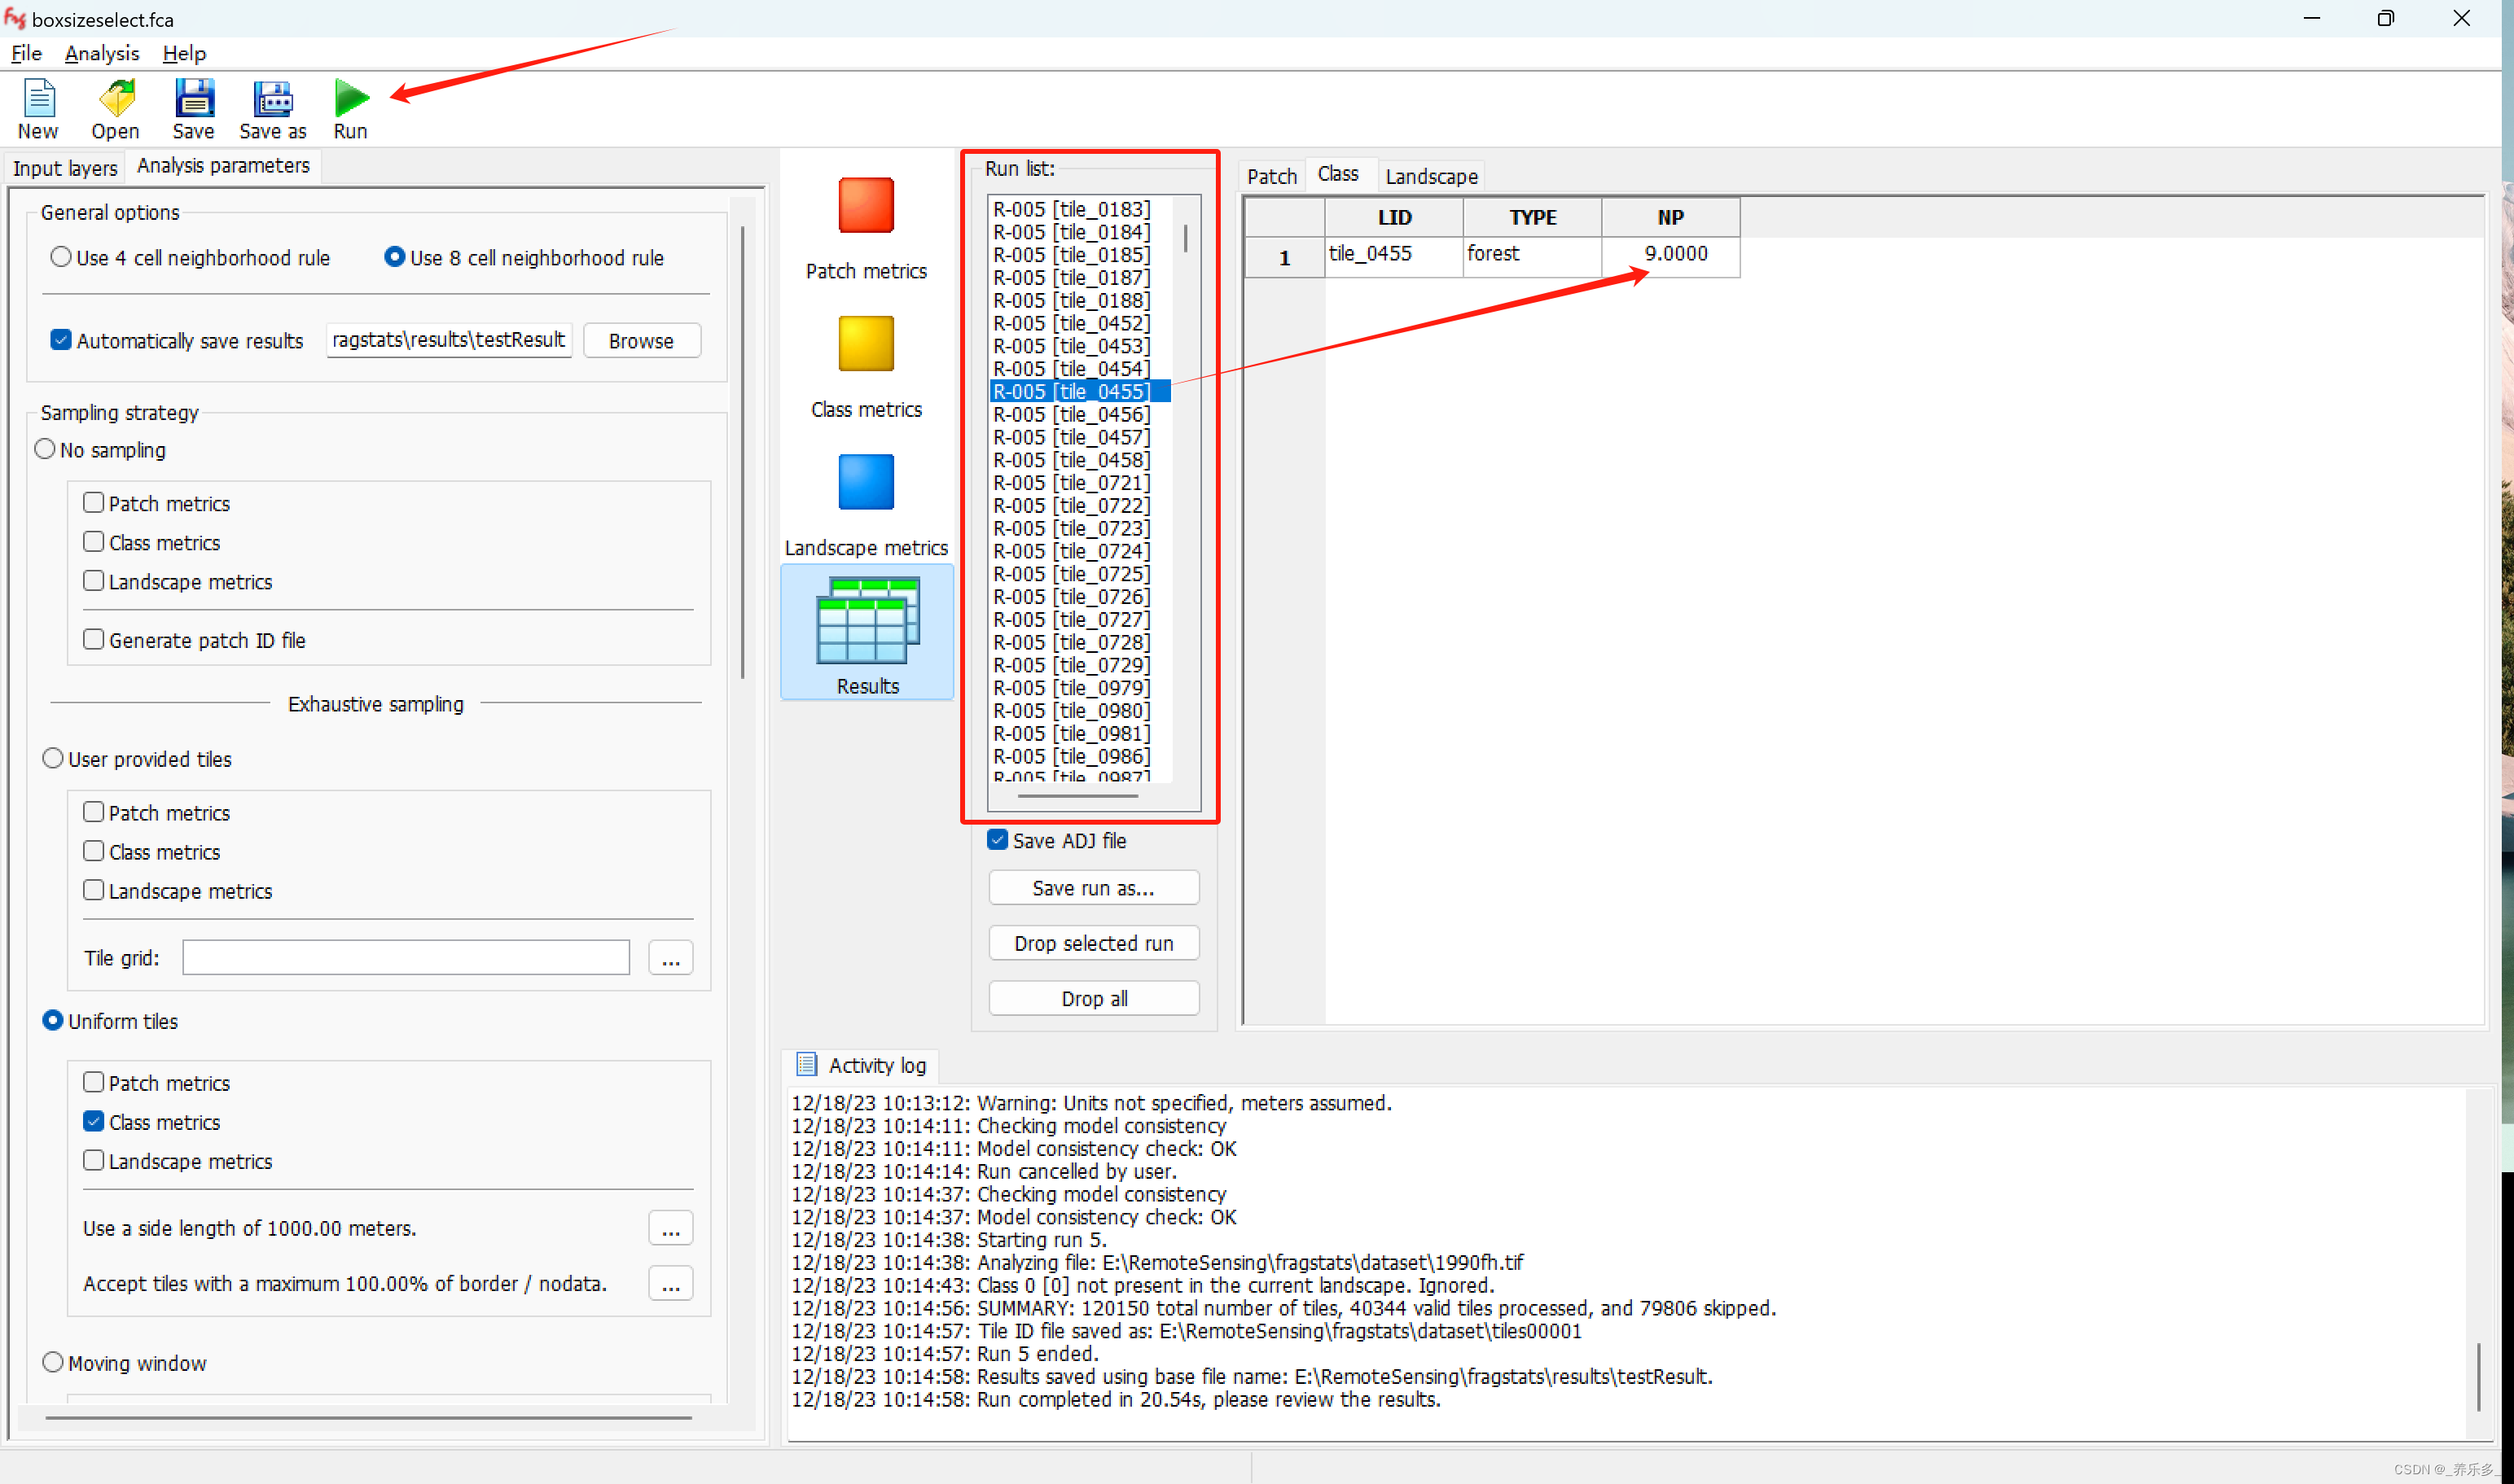Screen dimensions: 2514x1484
Task: Click the tile grid input field
Action: (x=406, y=956)
